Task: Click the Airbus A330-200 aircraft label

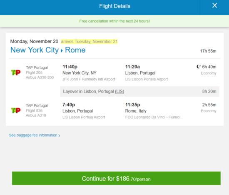Action: [x=40, y=77]
